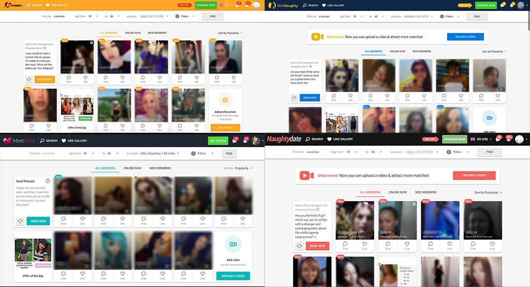This screenshot has height=287, width=530.
Task: Expand age to 36 dropdown on MeetWild
Action: point(111,153)
